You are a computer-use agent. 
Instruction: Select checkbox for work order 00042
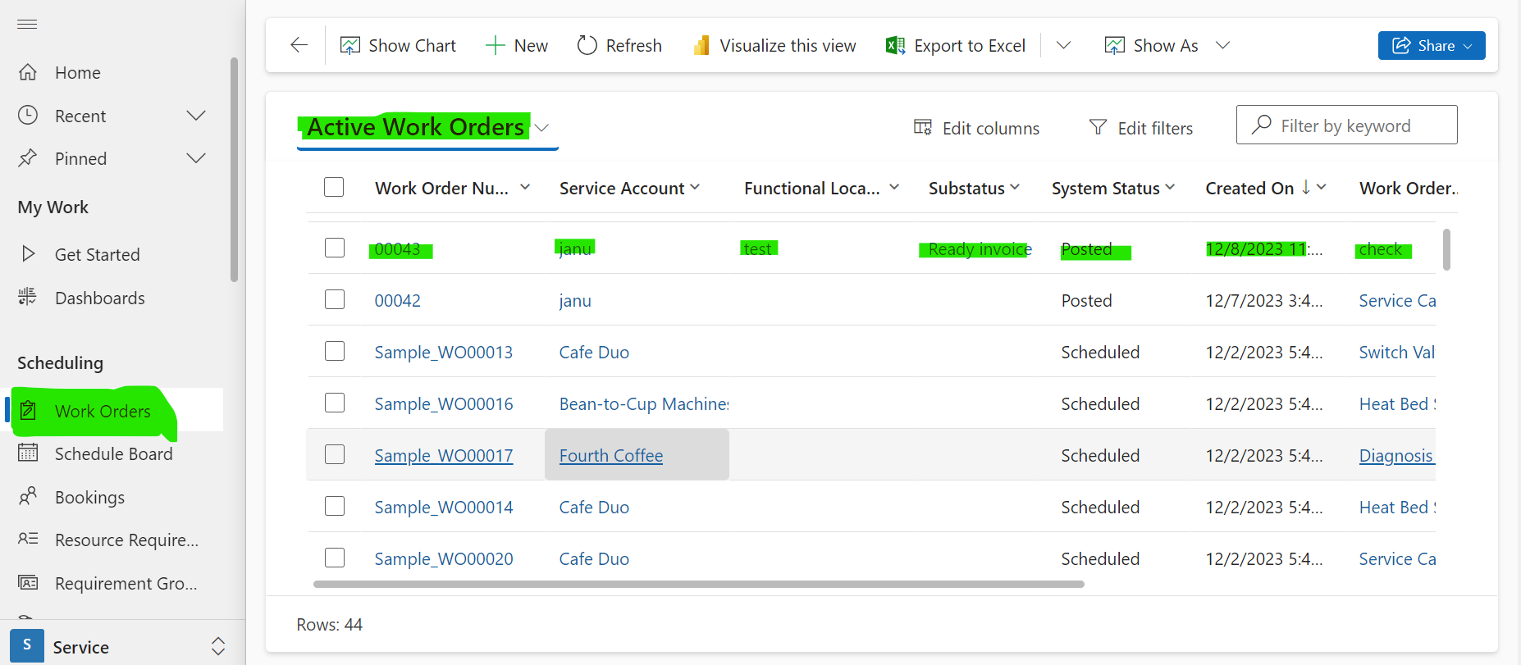[335, 298]
